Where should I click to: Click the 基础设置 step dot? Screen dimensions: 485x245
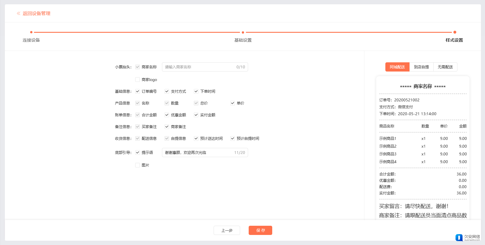click(243, 32)
